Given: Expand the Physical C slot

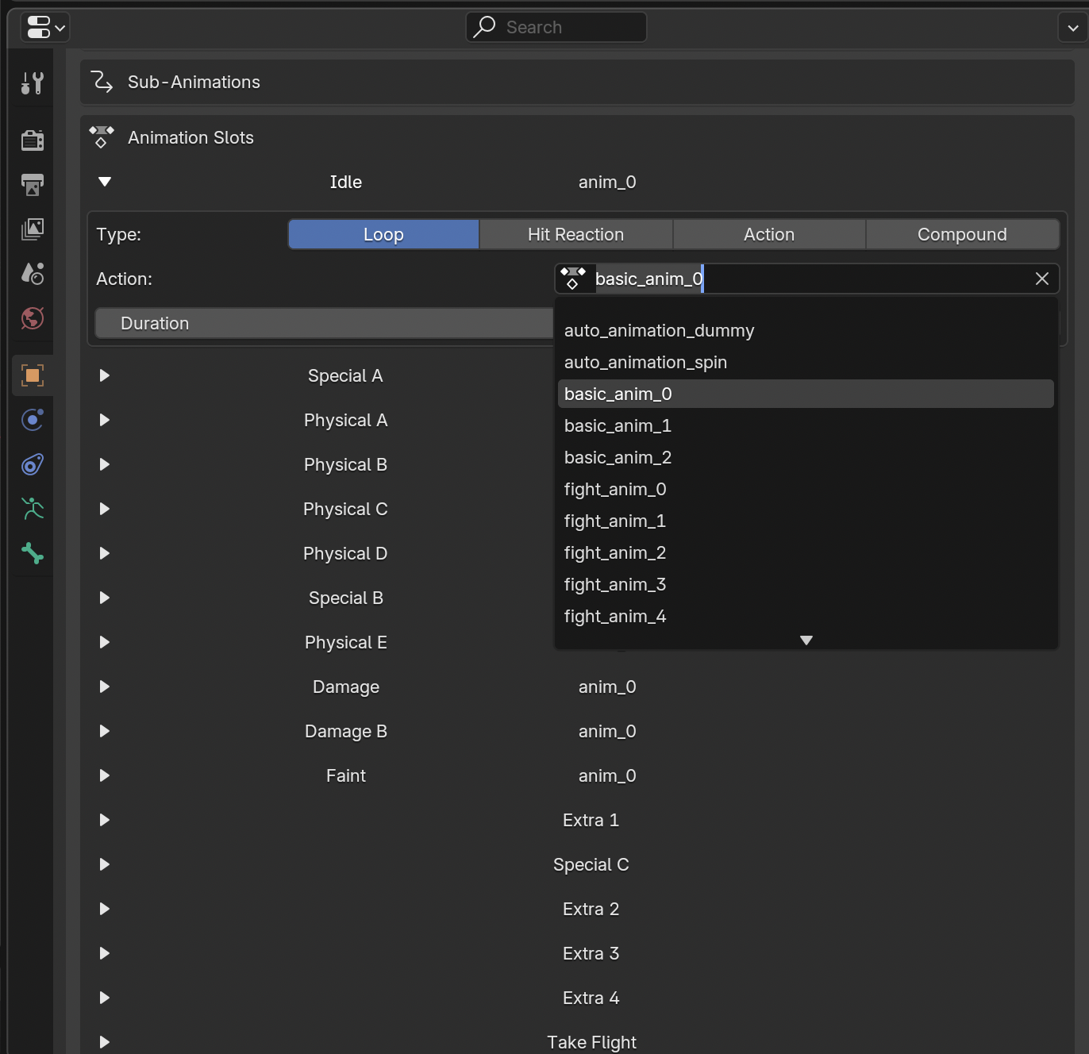Looking at the screenshot, I should [105, 509].
